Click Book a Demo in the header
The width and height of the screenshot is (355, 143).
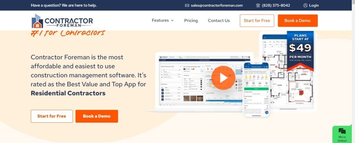[x=298, y=20]
